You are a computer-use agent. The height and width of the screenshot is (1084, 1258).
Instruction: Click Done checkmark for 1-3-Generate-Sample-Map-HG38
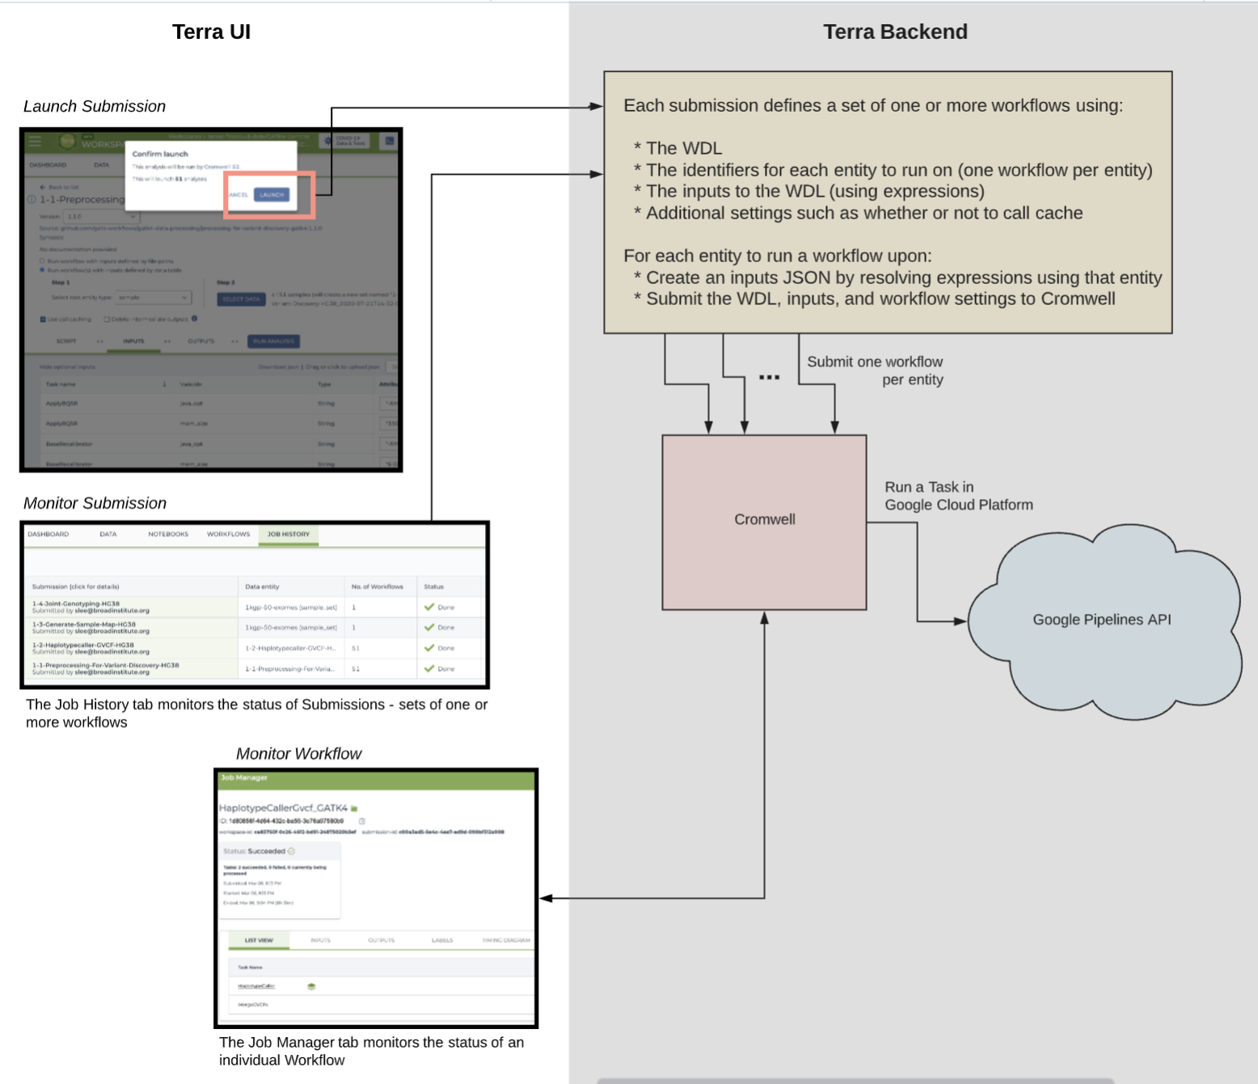[429, 627]
